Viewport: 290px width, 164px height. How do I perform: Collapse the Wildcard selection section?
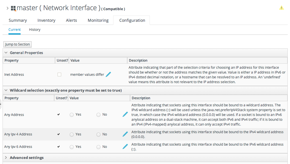6,90
